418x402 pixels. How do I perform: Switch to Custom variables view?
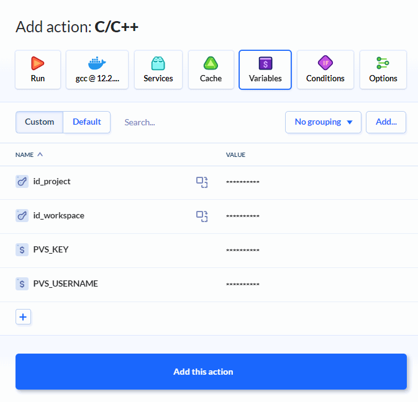click(x=40, y=122)
